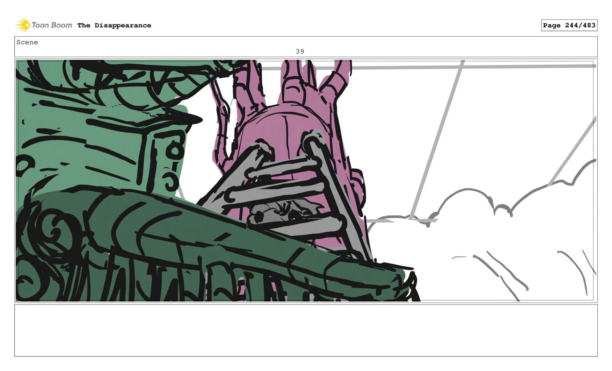Click the 'Scene' label
612x371 pixels.
click(x=27, y=42)
